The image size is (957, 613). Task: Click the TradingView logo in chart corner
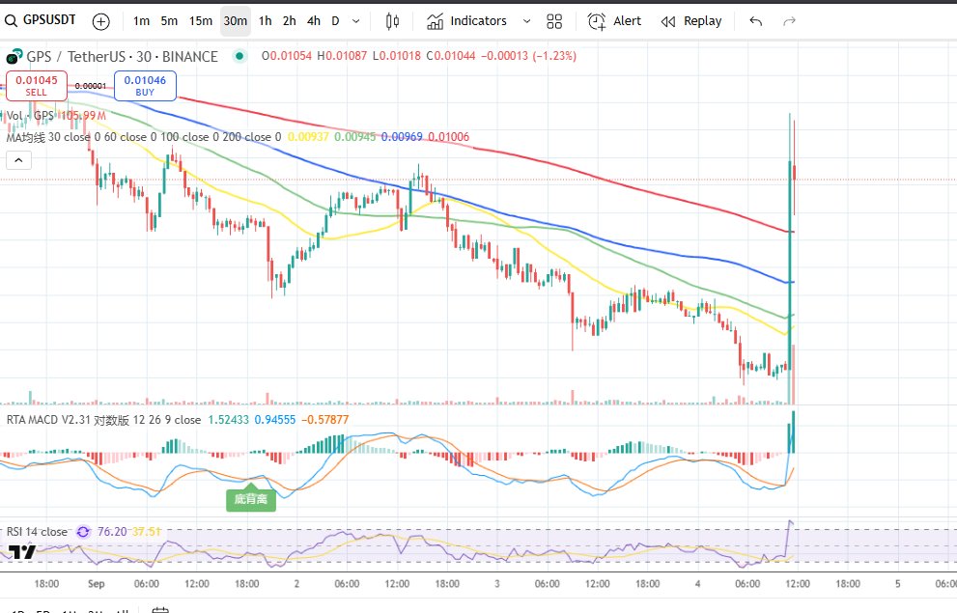22,552
